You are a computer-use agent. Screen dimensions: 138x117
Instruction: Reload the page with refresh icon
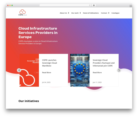90,5
